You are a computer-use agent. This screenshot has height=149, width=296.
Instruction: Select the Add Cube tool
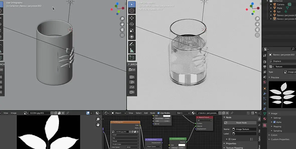(132, 58)
